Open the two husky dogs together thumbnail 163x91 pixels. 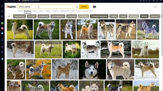coord(13,86)
